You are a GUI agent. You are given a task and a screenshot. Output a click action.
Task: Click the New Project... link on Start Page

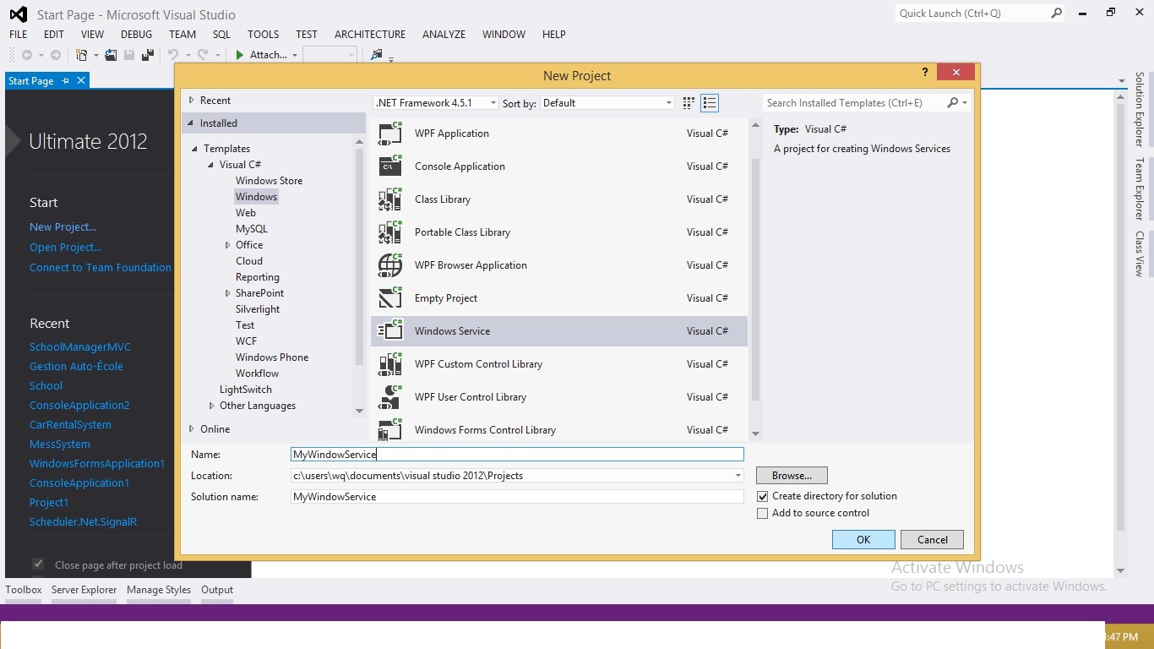coord(63,227)
